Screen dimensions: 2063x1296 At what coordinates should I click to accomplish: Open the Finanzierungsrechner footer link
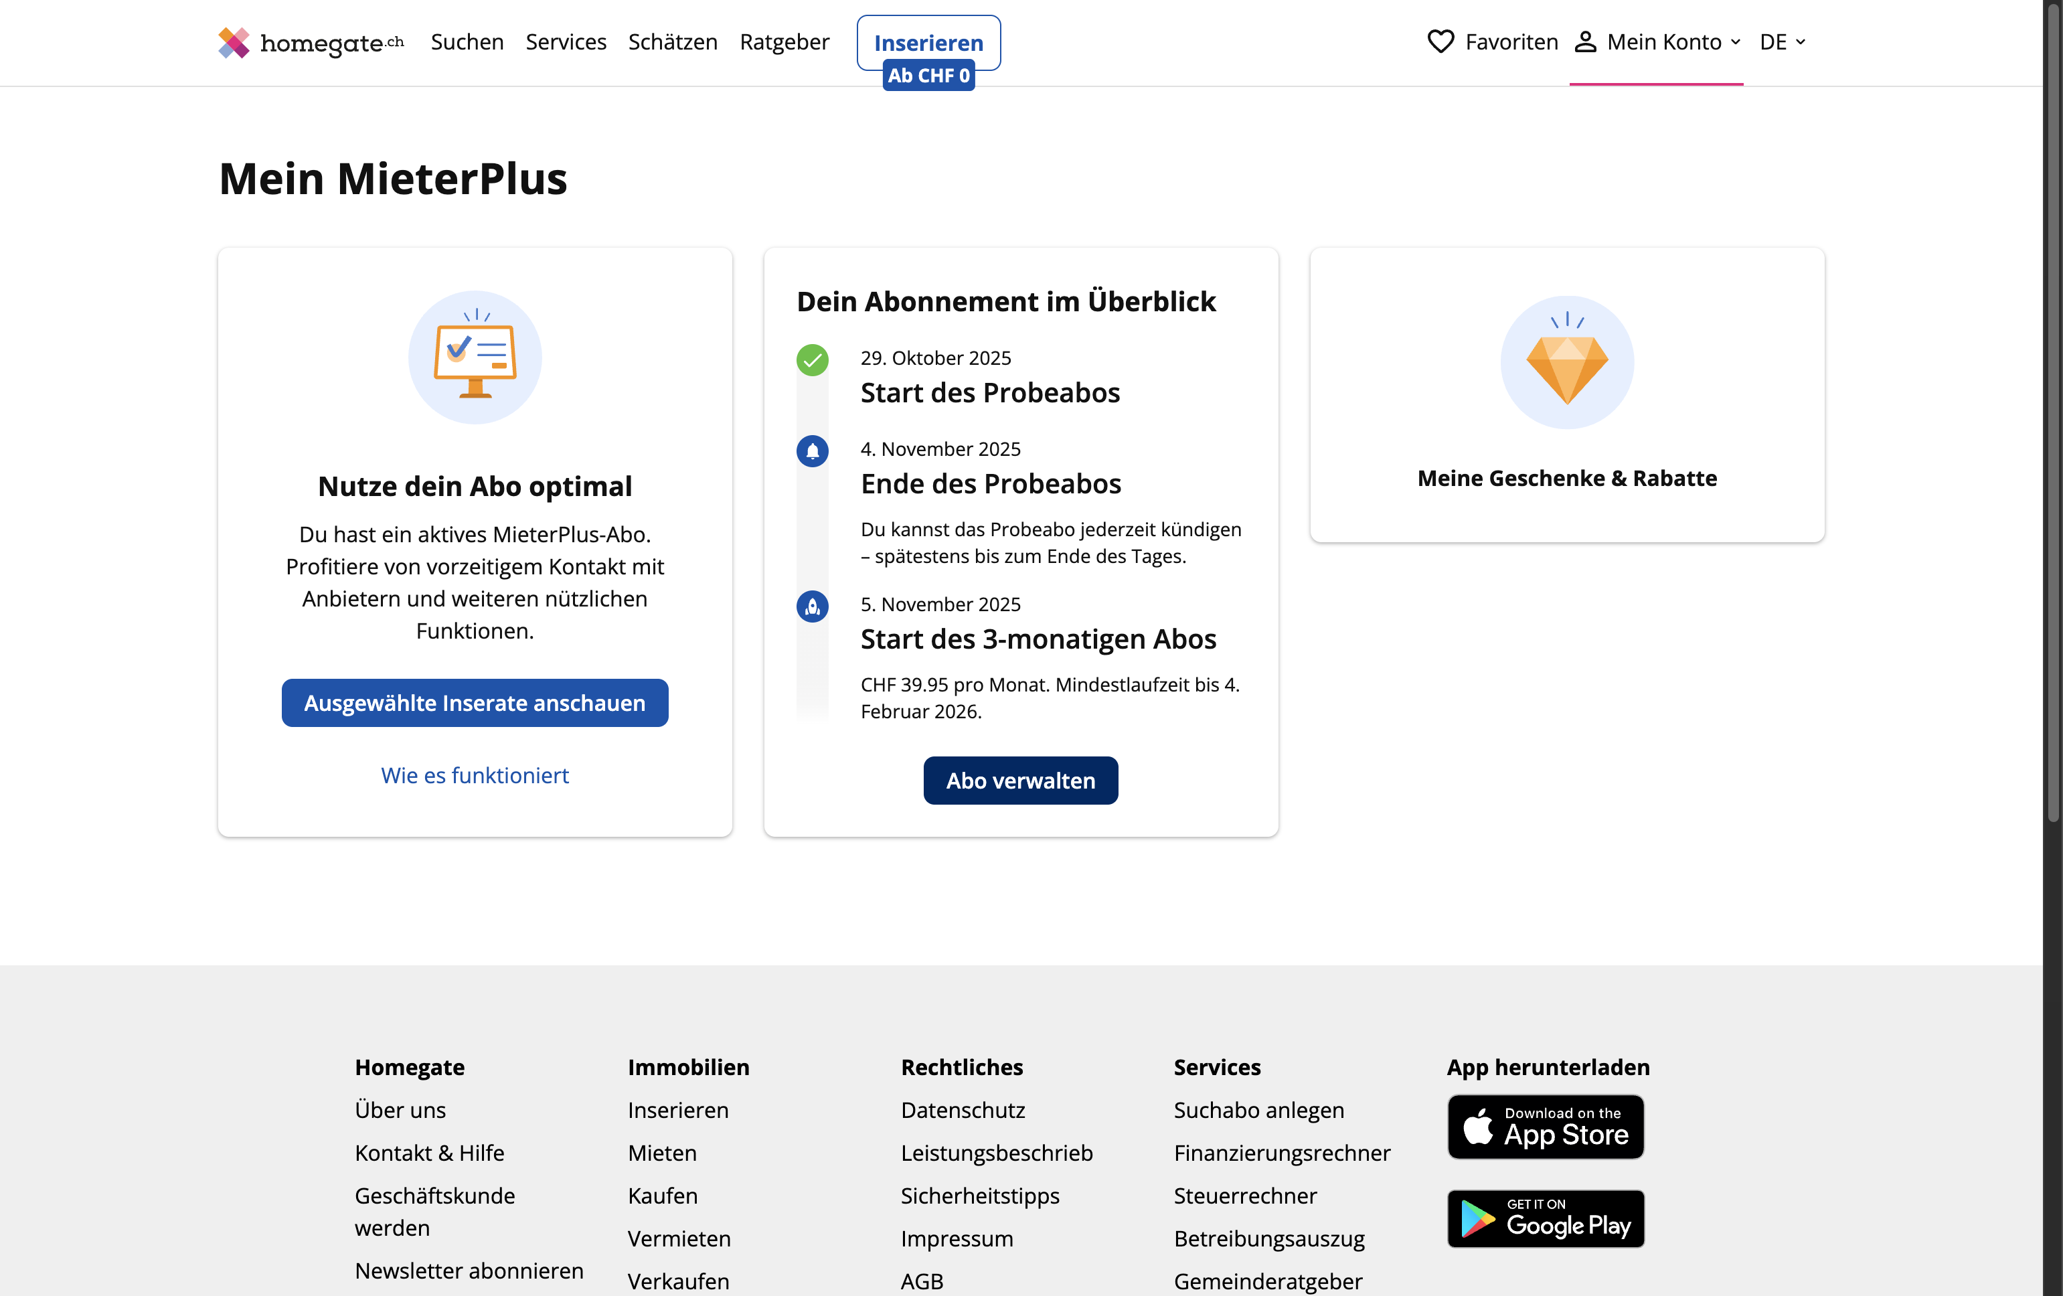pyautogui.click(x=1282, y=1153)
